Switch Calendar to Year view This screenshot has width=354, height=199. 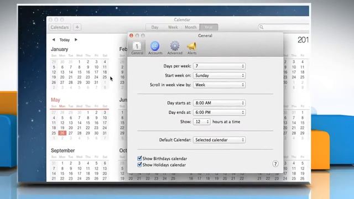click(209, 27)
